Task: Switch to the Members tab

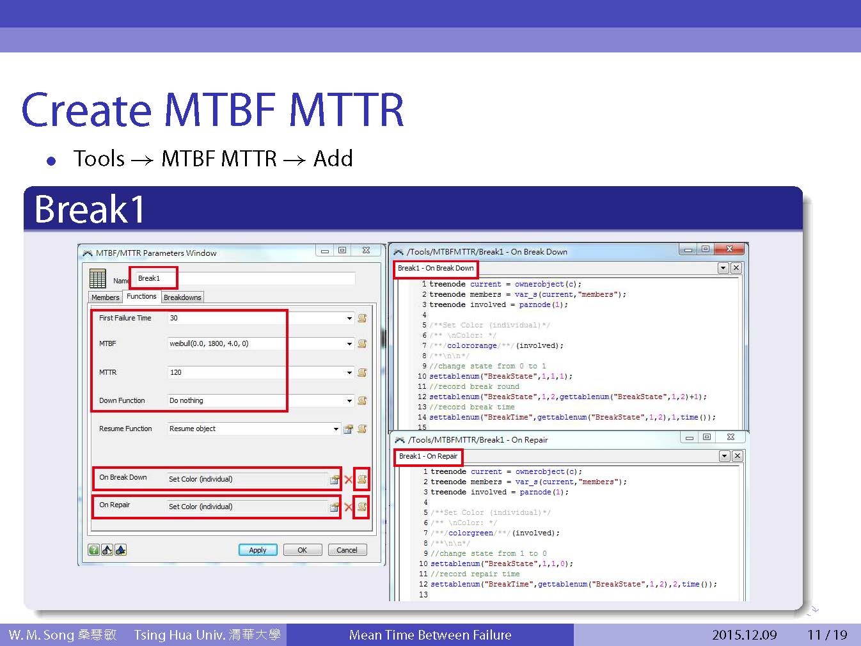Action: (106, 297)
